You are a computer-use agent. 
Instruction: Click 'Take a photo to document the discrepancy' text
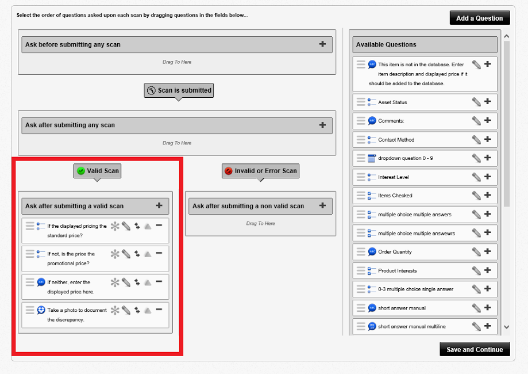77,315
